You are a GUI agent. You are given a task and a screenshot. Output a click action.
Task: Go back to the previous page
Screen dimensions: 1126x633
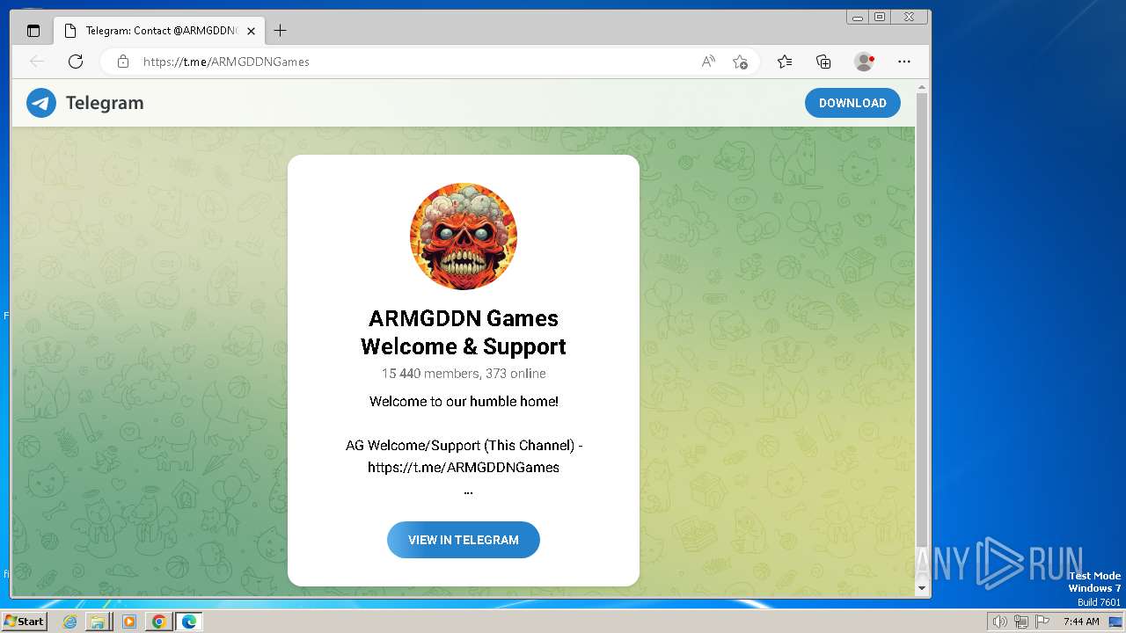pyautogui.click(x=37, y=62)
